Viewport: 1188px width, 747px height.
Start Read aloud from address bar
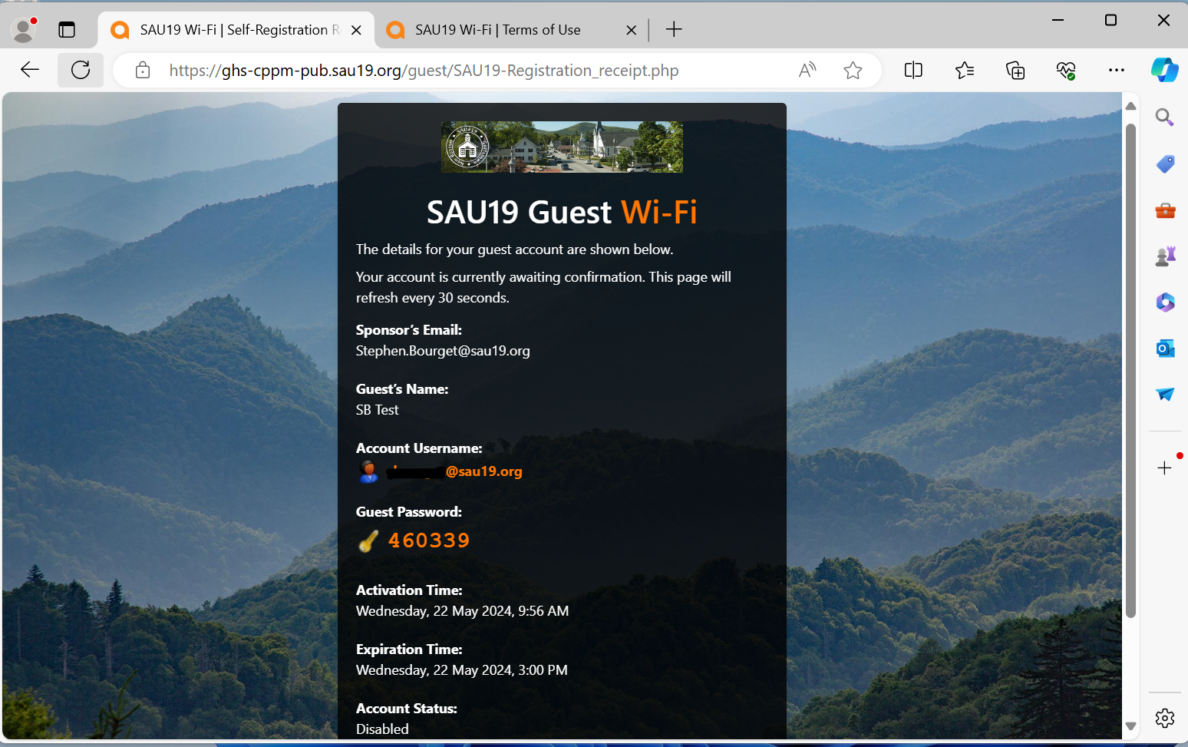[x=807, y=71]
